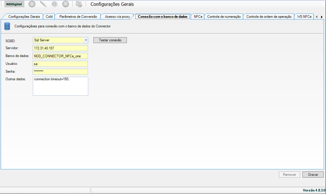Click the NDDigital logo button
The image size is (326, 194).
tap(14, 4)
